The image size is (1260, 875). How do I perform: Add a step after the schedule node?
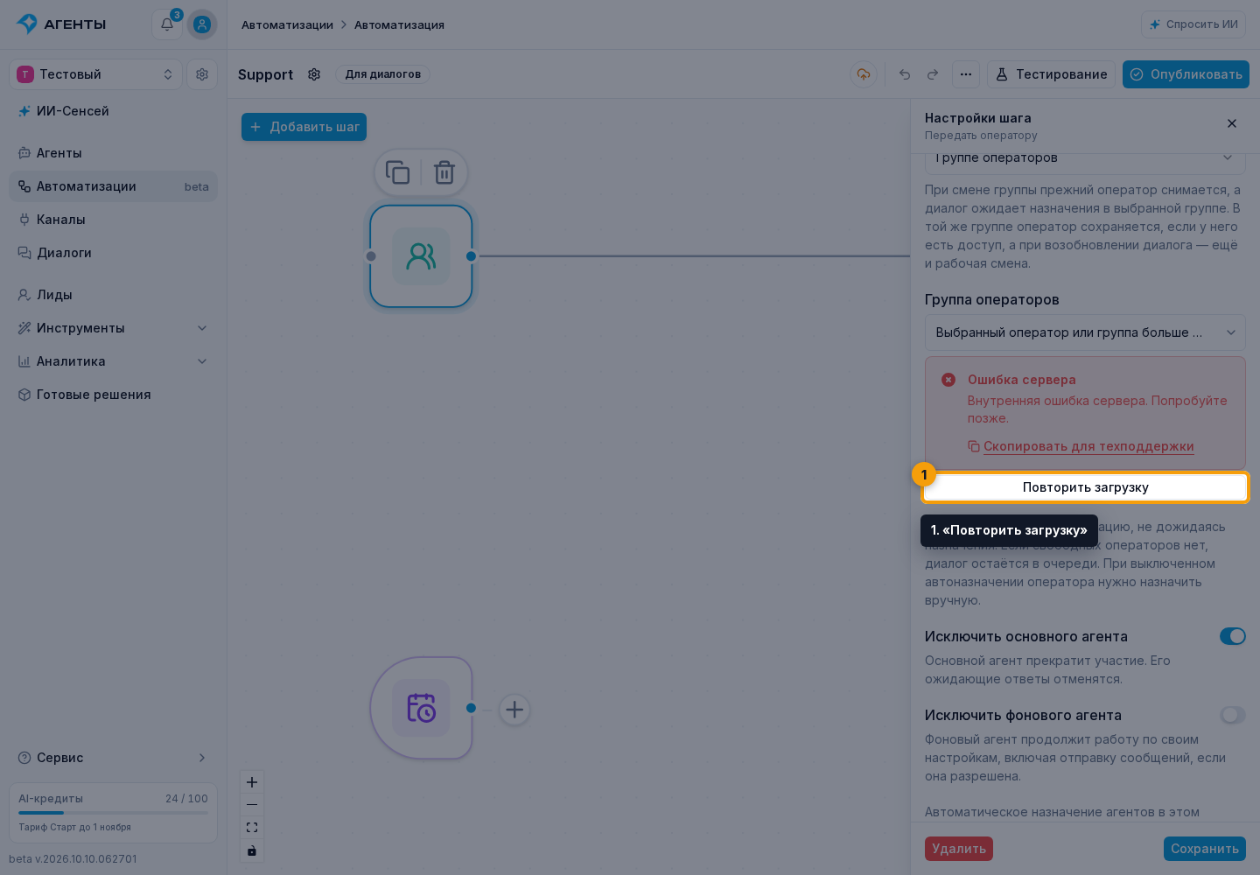pos(514,710)
